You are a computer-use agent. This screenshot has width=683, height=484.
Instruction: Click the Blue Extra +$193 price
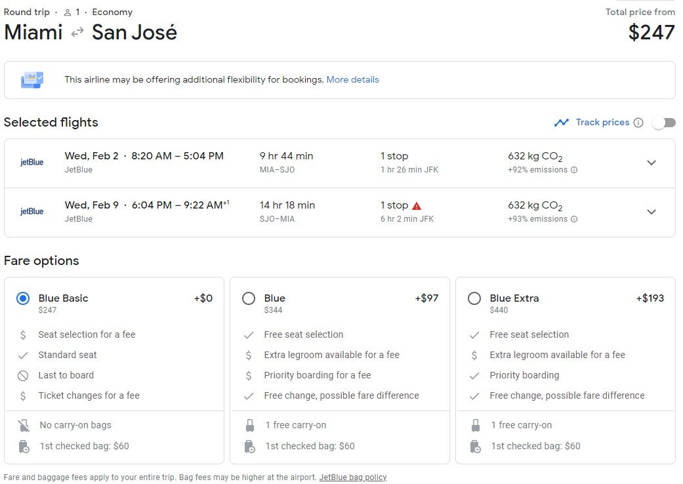650,298
